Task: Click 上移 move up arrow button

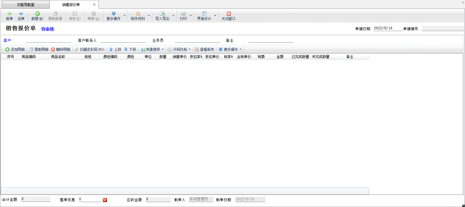Action: coord(115,49)
